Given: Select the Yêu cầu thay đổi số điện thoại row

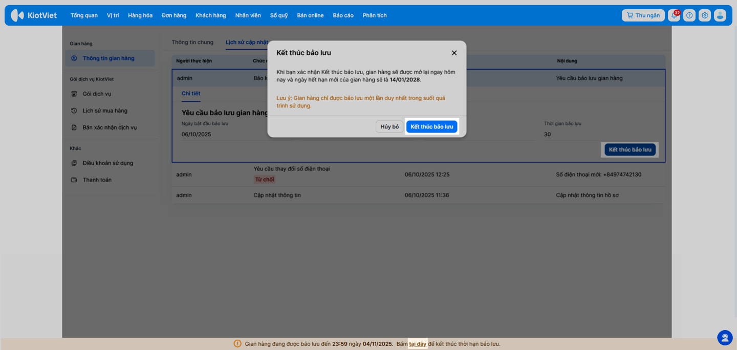Looking at the screenshot, I should tap(418, 174).
